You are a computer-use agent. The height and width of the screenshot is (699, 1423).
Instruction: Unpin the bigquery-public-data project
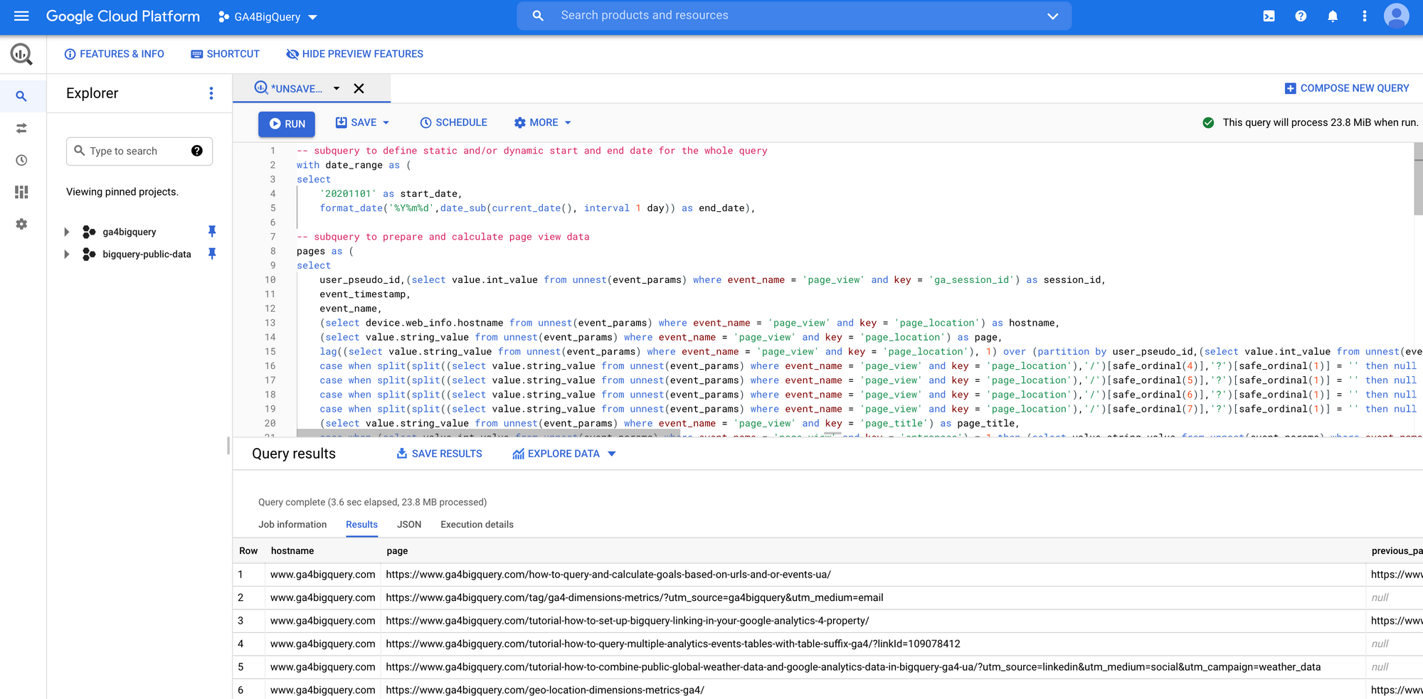tap(211, 254)
